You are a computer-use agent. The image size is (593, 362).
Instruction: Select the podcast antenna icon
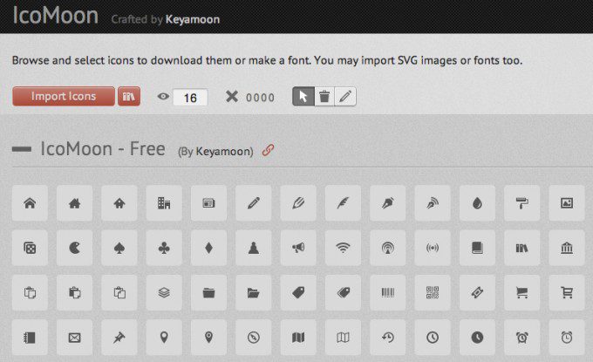388,248
